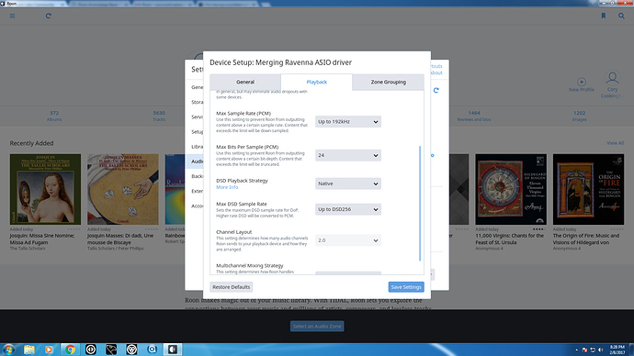Screen dimensions: 634x356
Task: Open the Max Sample Rate (PCM) dropdown
Action: pos(347,121)
